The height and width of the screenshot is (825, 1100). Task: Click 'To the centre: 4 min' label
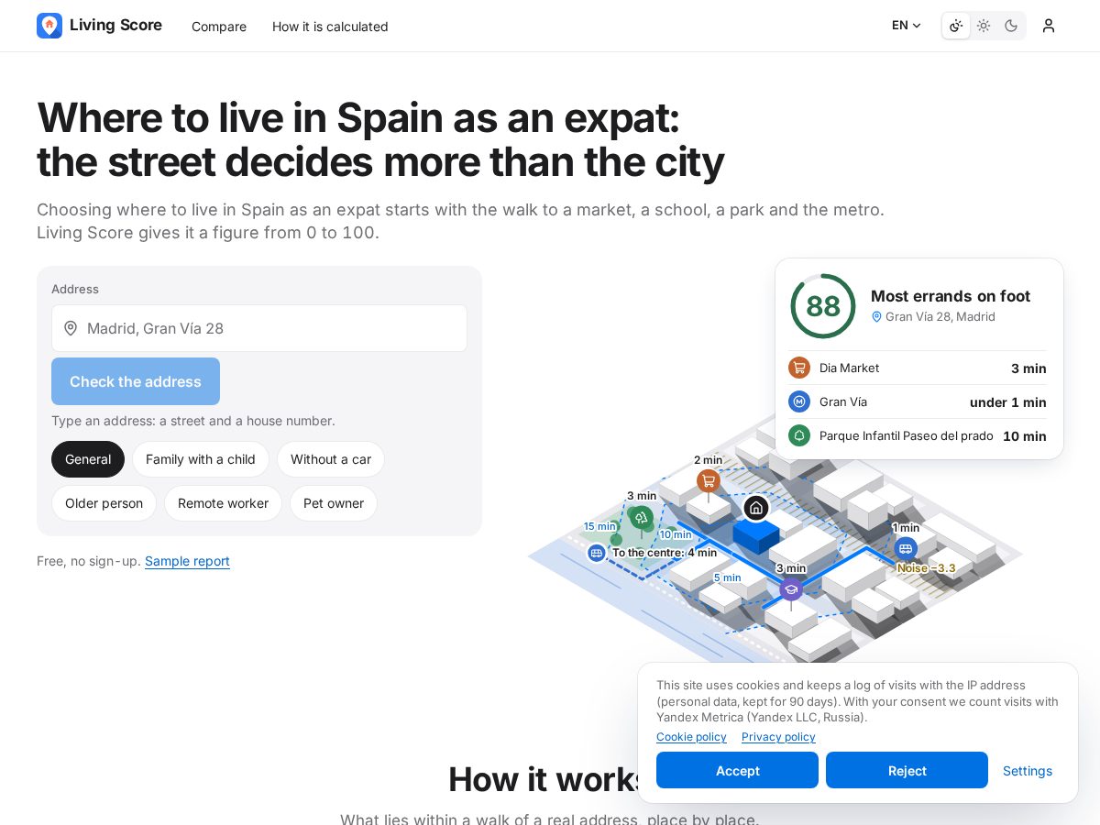click(665, 553)
